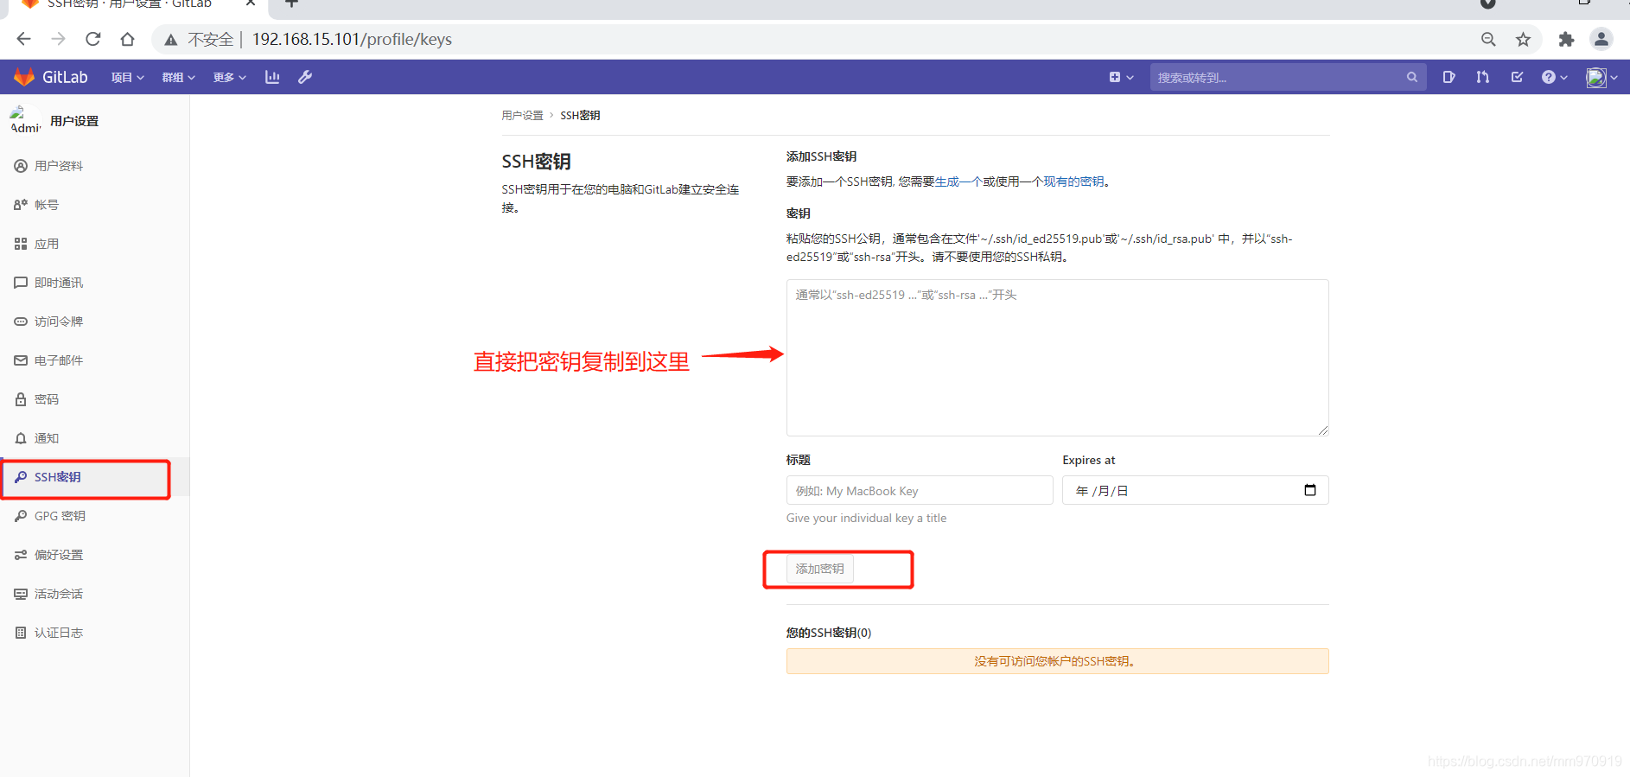
Task: Click the 现有的密钥 existing key link
Action: click(x=1073, y=182)
